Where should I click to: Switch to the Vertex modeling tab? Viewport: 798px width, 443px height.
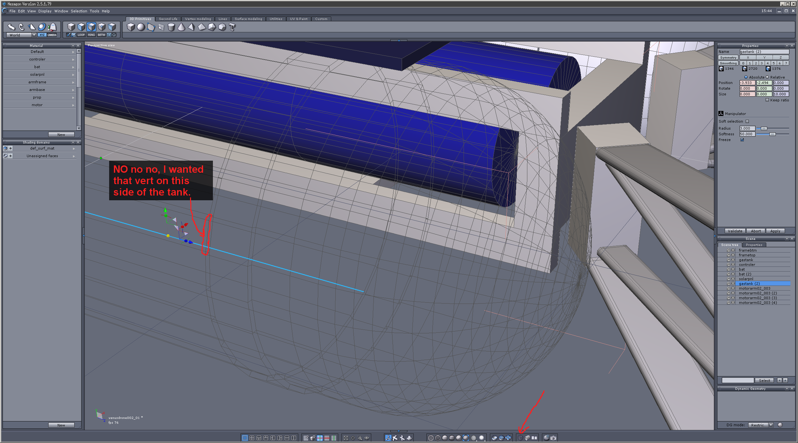click(x=198, y=19)
